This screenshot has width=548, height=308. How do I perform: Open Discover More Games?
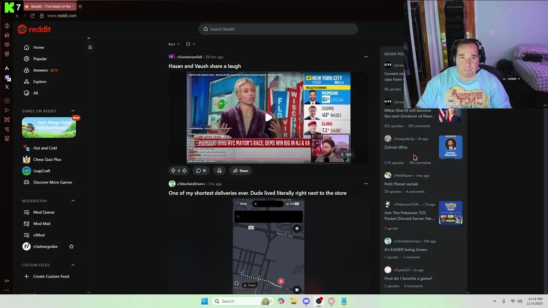click(x=52, y=182)
